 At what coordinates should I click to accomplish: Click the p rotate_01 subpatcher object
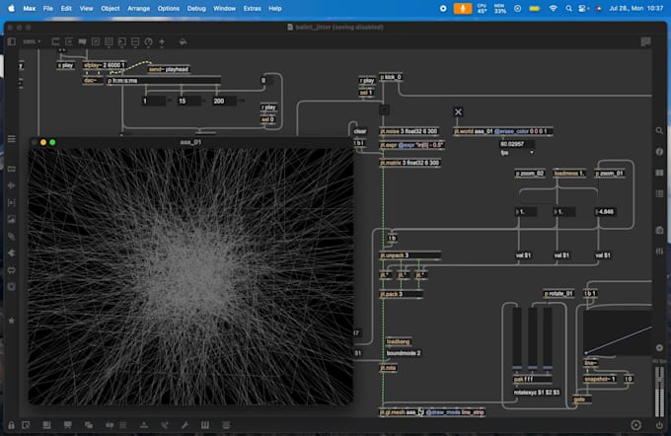click(x=559, y=294)
